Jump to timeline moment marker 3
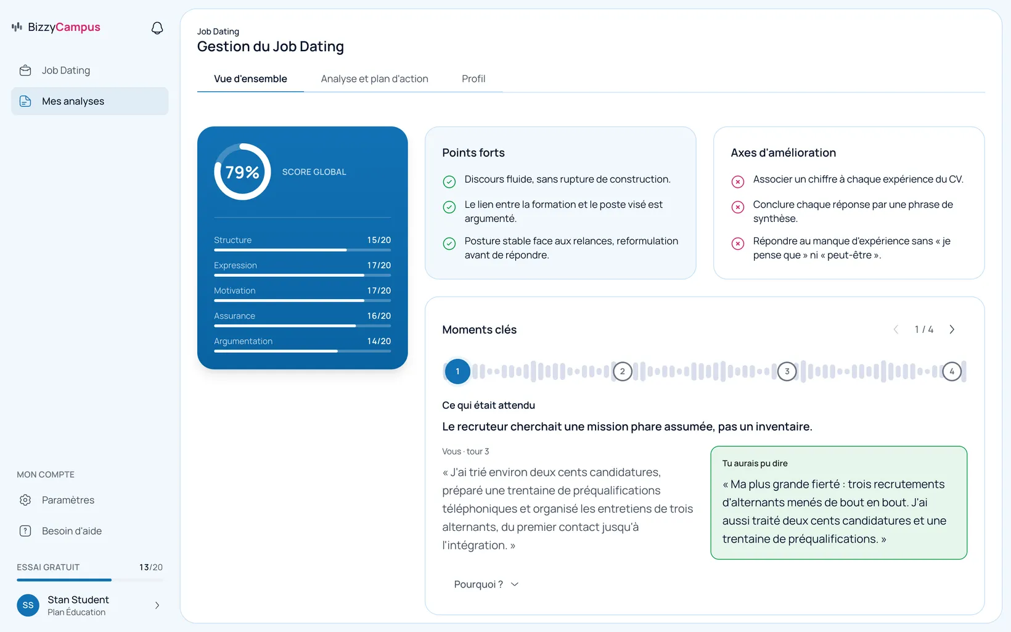This screenshot has height=632, width=1011. pos(787,371)
